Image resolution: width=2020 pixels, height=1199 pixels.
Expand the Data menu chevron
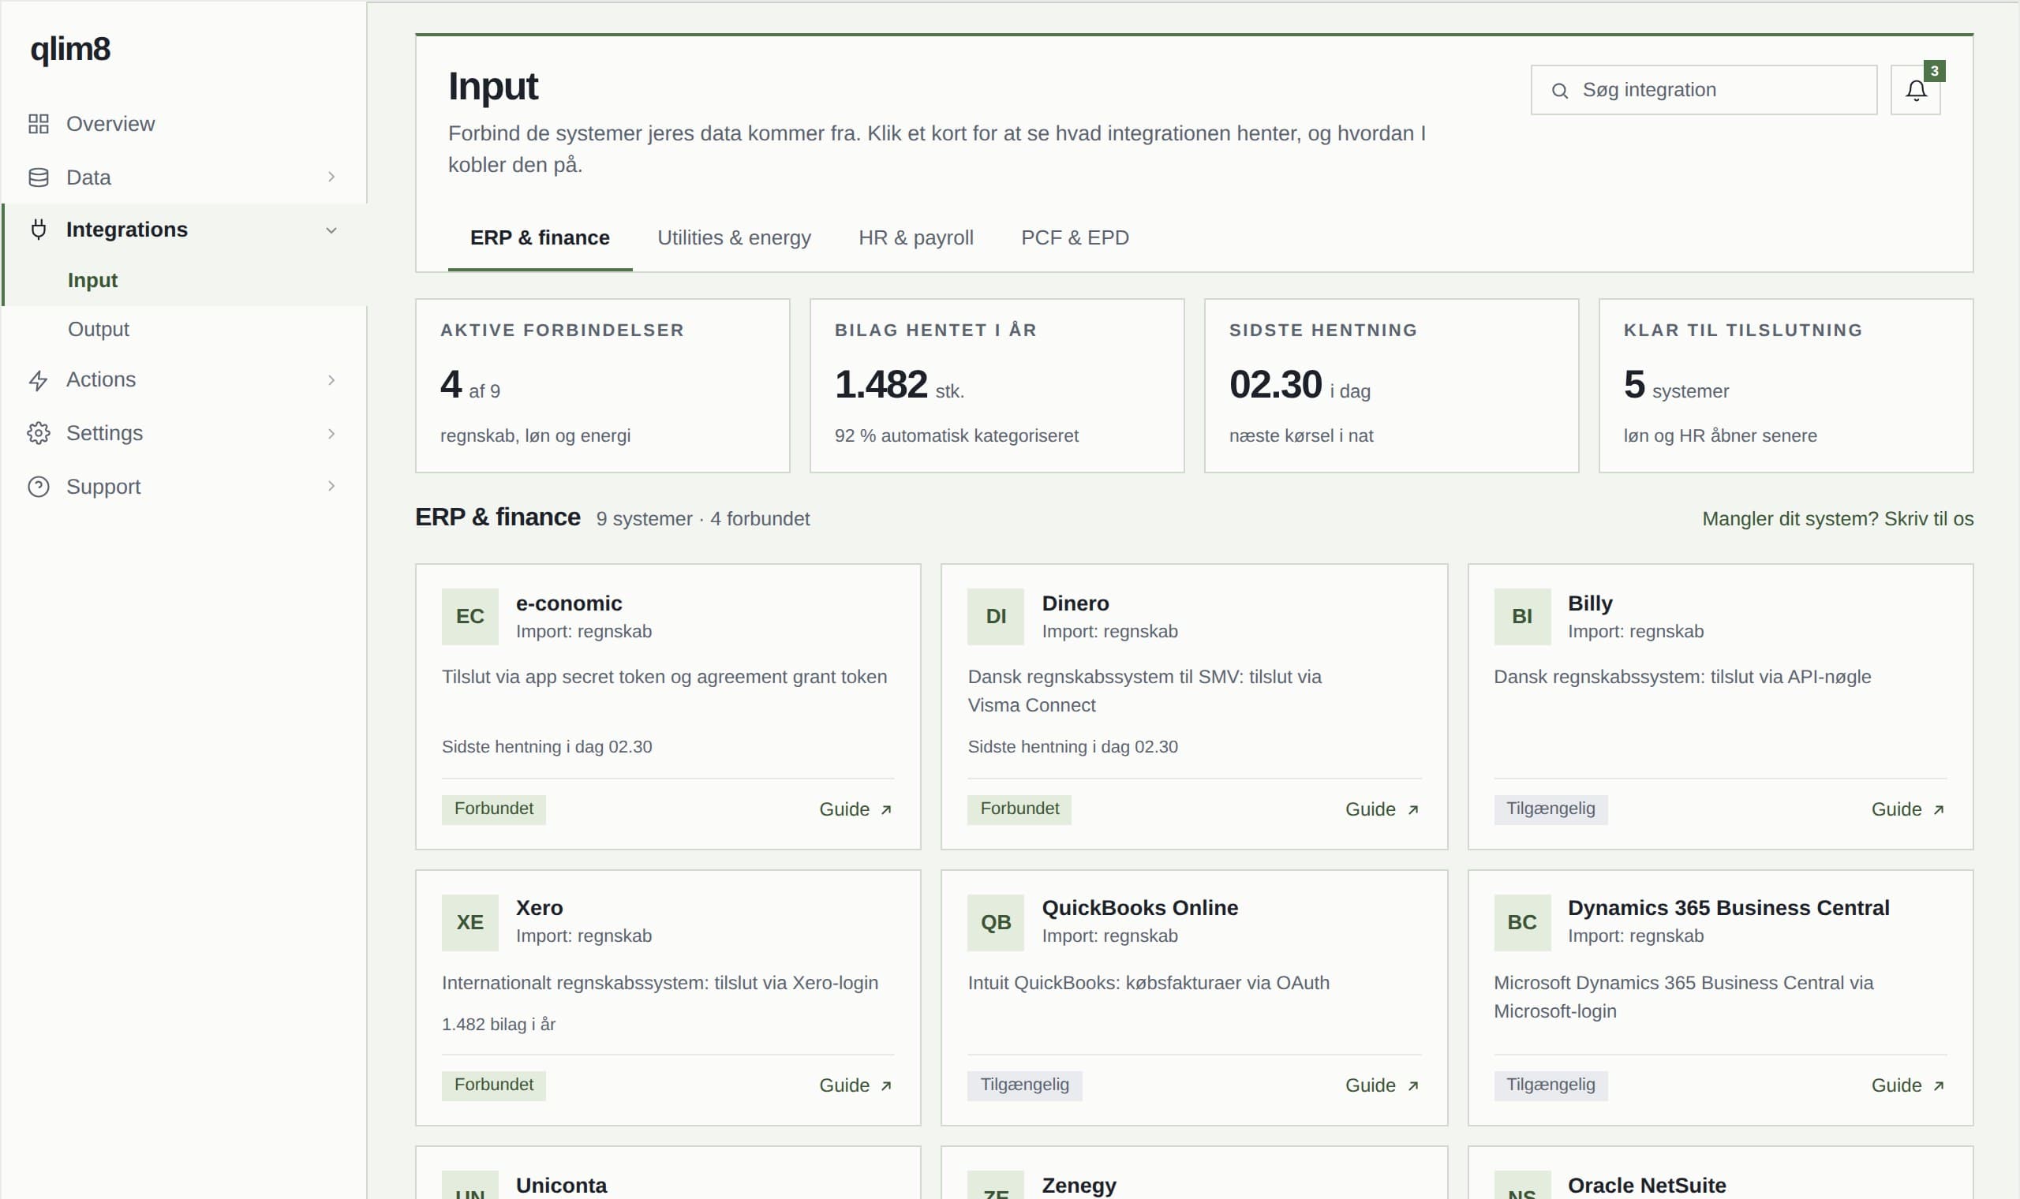(331, 177)
